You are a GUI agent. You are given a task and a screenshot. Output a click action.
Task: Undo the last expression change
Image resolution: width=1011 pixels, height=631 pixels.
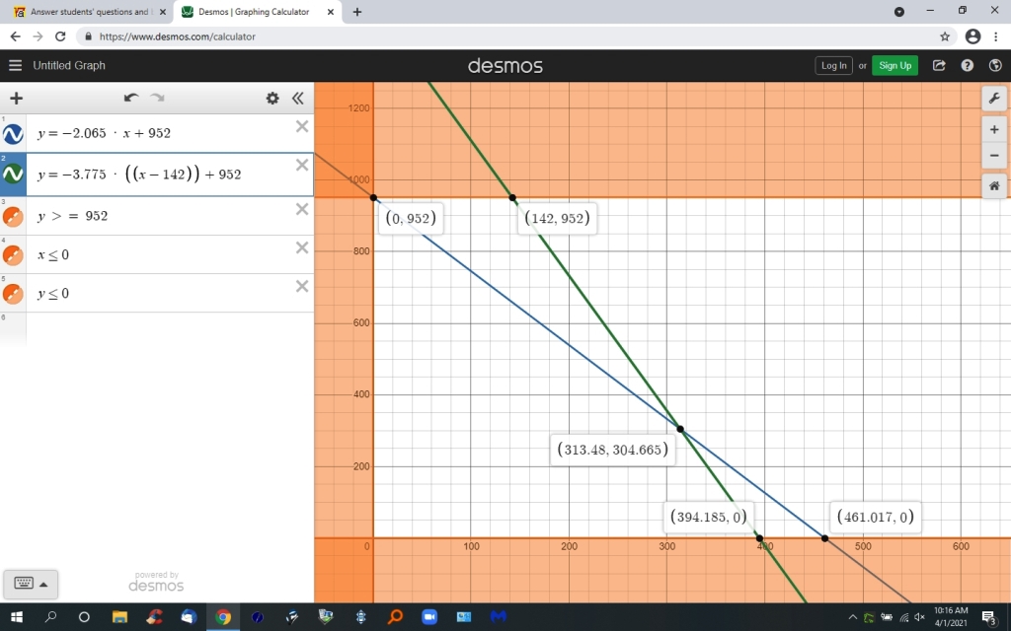coord(131,98)
